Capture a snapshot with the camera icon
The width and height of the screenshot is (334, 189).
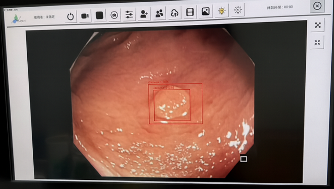click(114, 15)
